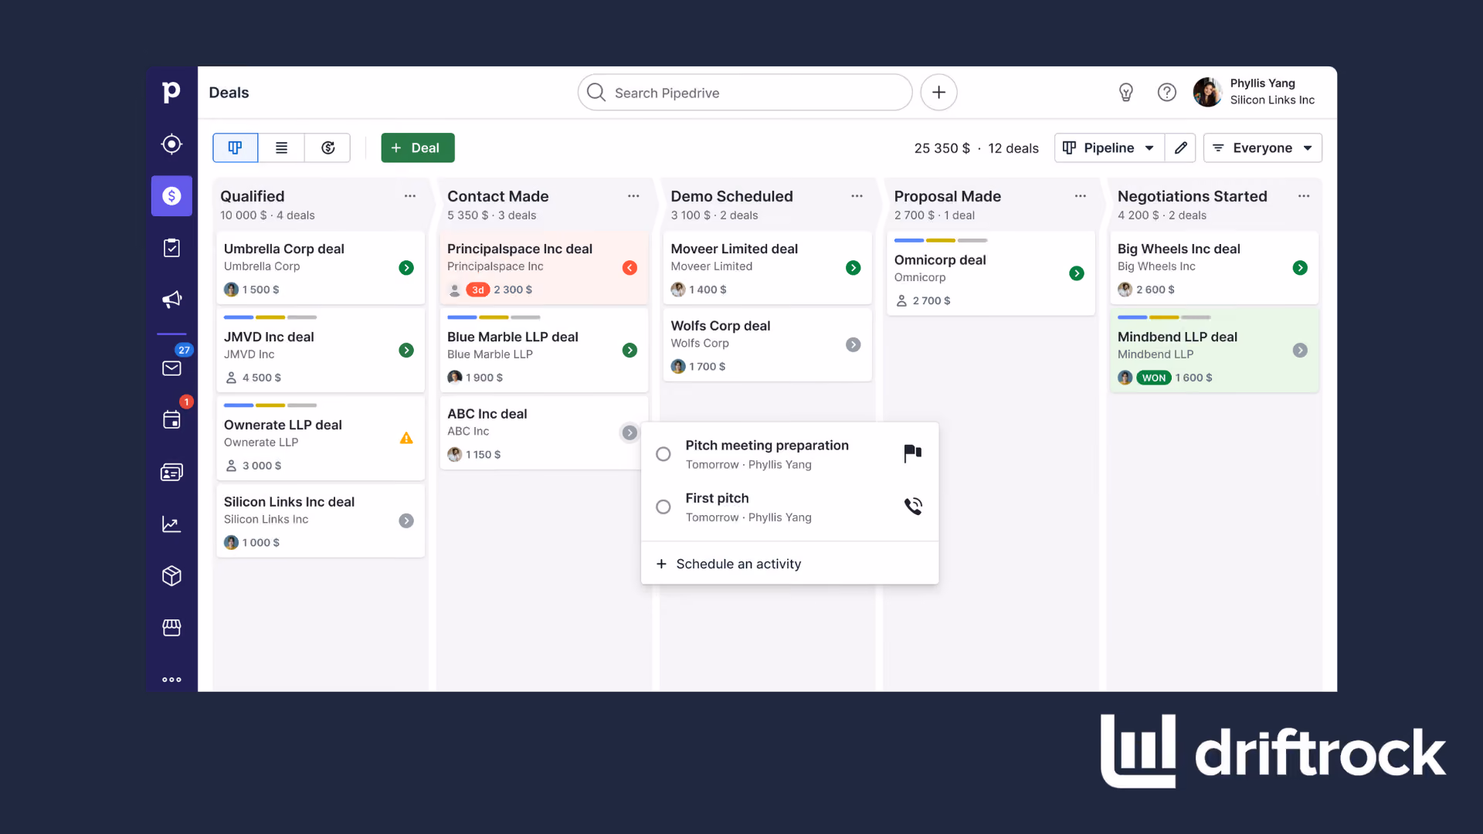This screenshot has width=1483, height=834.
Task: Open More three-dots sidebar menu
Action: [x=171, y=680]
